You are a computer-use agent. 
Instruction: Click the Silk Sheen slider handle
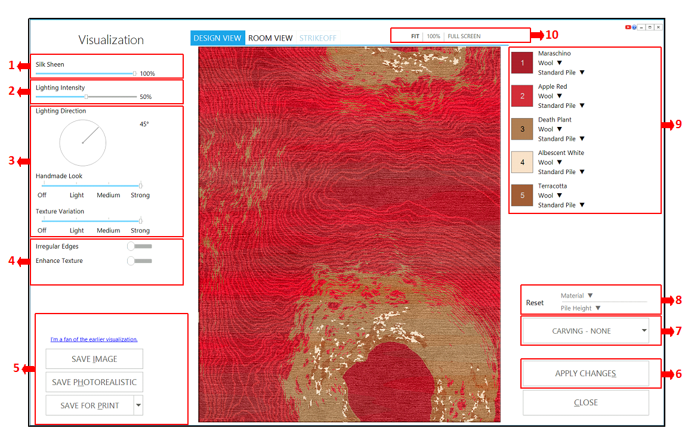click(x=135, y=73)
